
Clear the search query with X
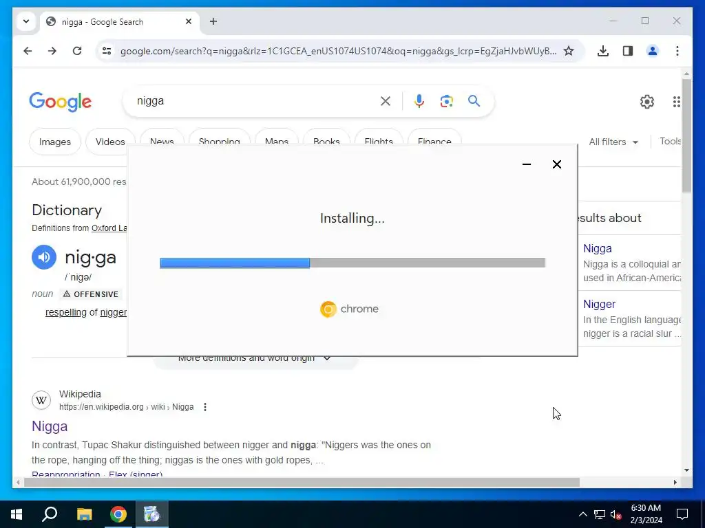point(386,101)
